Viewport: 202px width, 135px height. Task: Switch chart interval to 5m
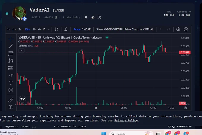point(20,30)
